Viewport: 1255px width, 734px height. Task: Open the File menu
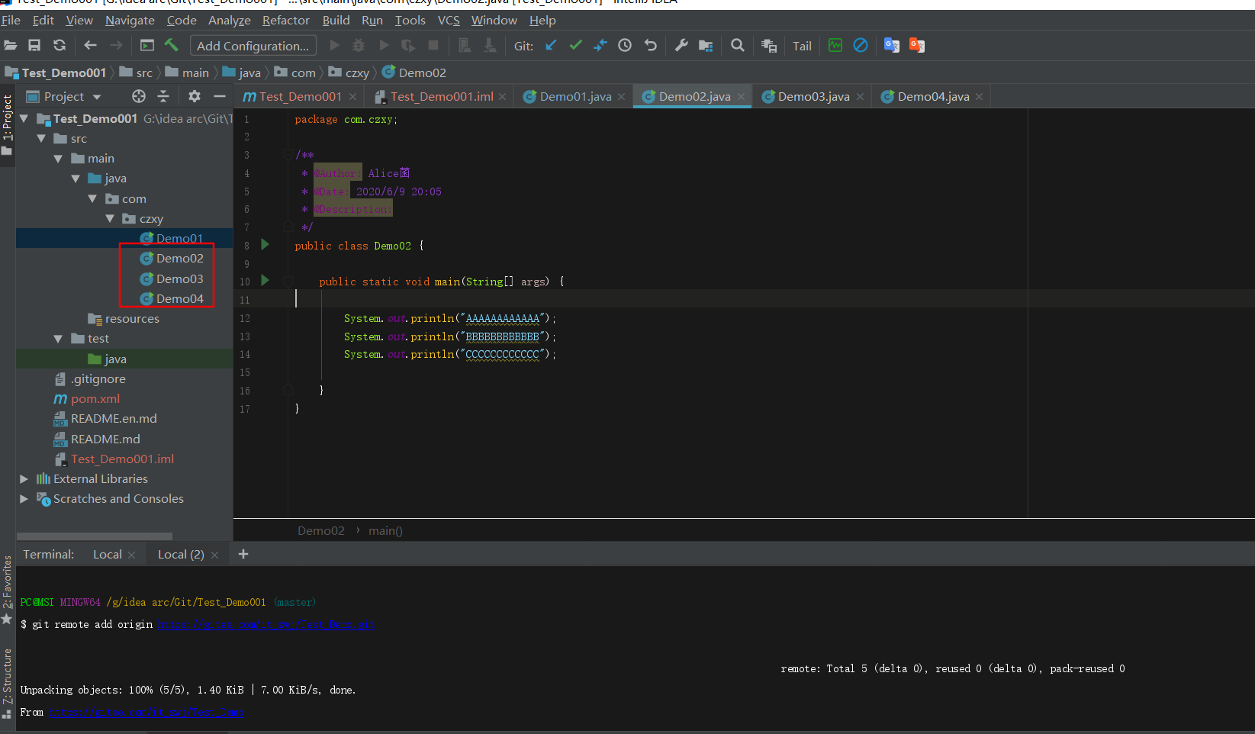[11, 20]
